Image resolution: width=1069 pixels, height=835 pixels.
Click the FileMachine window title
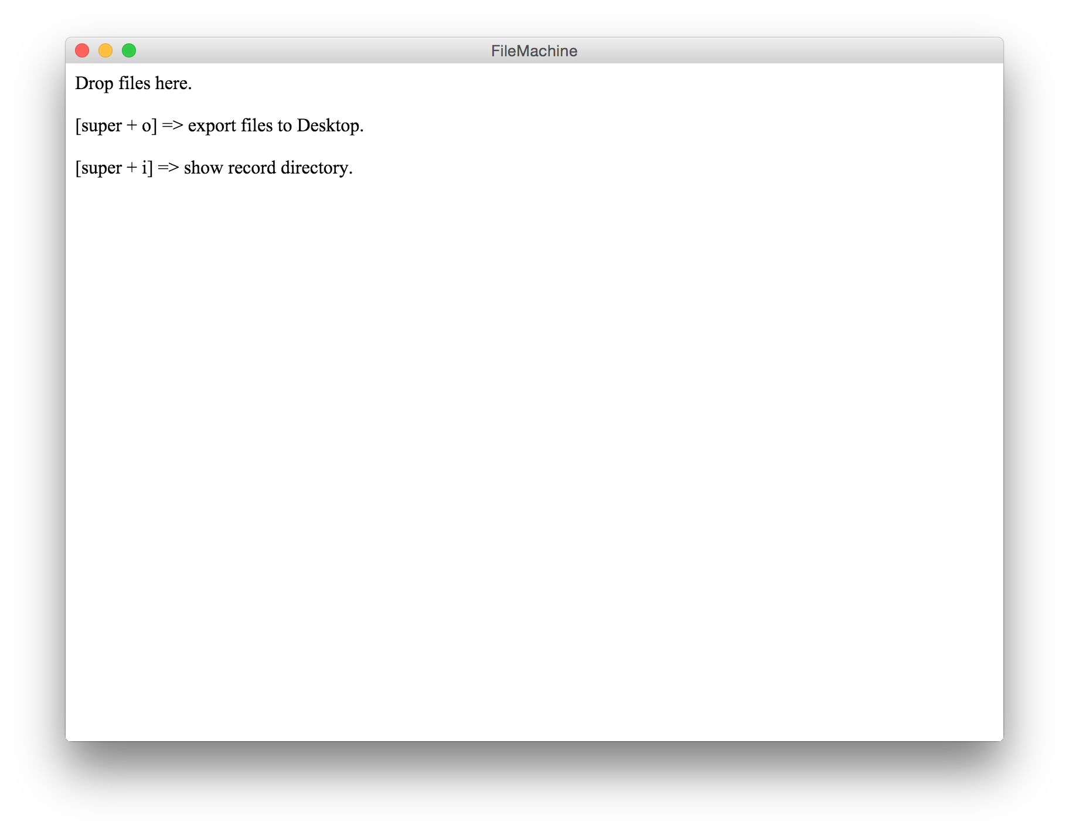pos(534,51)
